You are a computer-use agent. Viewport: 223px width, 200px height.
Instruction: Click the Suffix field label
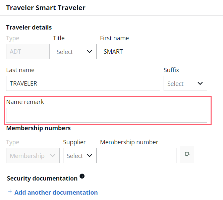pos(171,70)
